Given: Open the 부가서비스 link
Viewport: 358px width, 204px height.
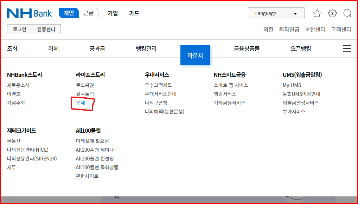Looking at the screenshot, I should pyautogui.click(x=294, y=111).
